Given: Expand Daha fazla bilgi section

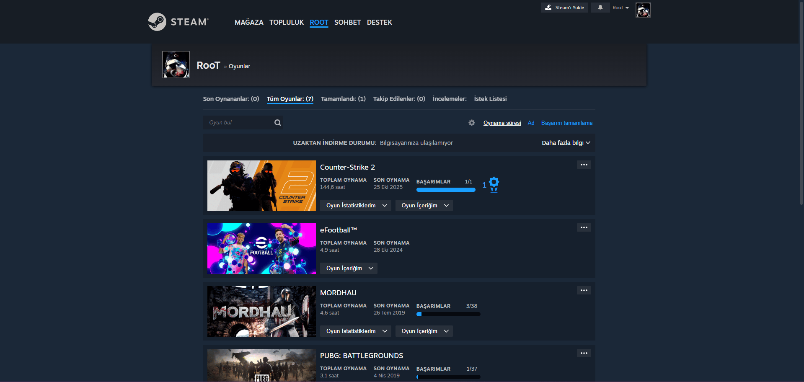Looking at the screenshot, I should point(566,143).
